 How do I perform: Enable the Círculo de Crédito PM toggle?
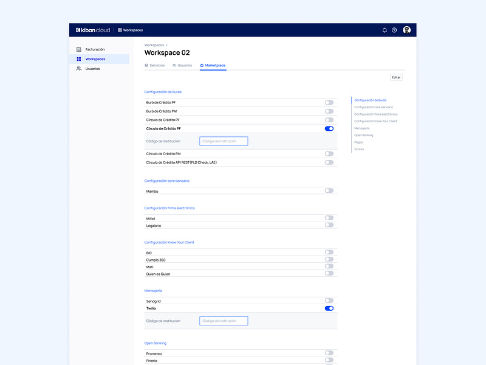click(329, 154)
